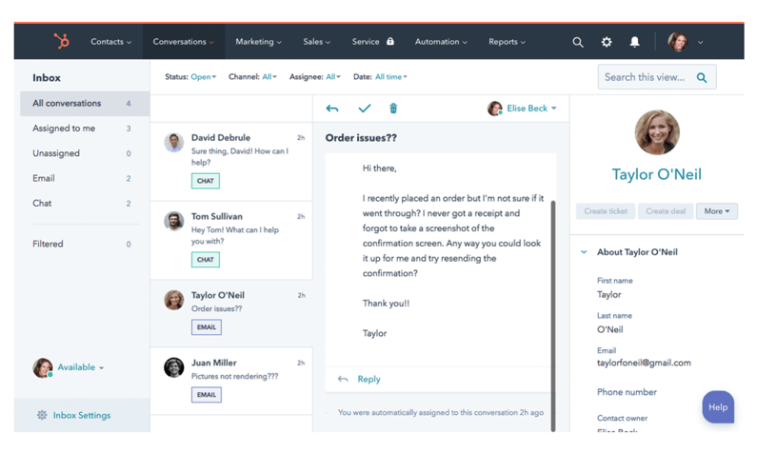Click Tom Sullivan's avatar
Viewport: 757px width, 454px height.
pos(174,221)
